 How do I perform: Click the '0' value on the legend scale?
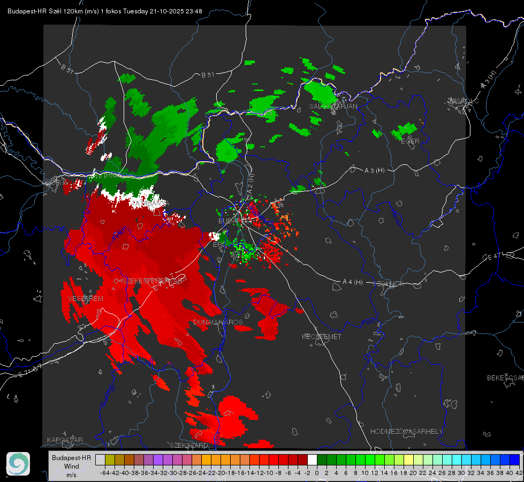point(317,473)
